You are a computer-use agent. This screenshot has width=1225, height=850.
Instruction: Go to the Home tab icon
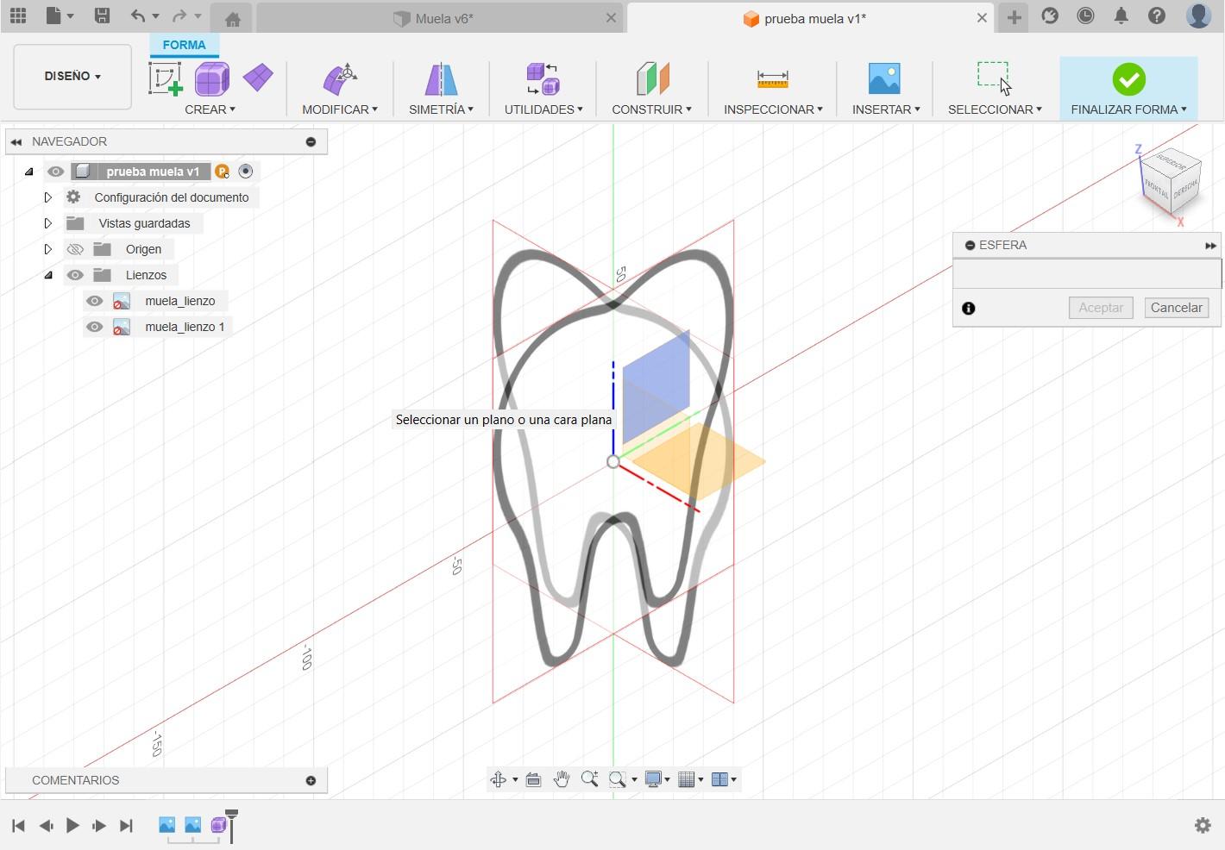pos(232,18)
